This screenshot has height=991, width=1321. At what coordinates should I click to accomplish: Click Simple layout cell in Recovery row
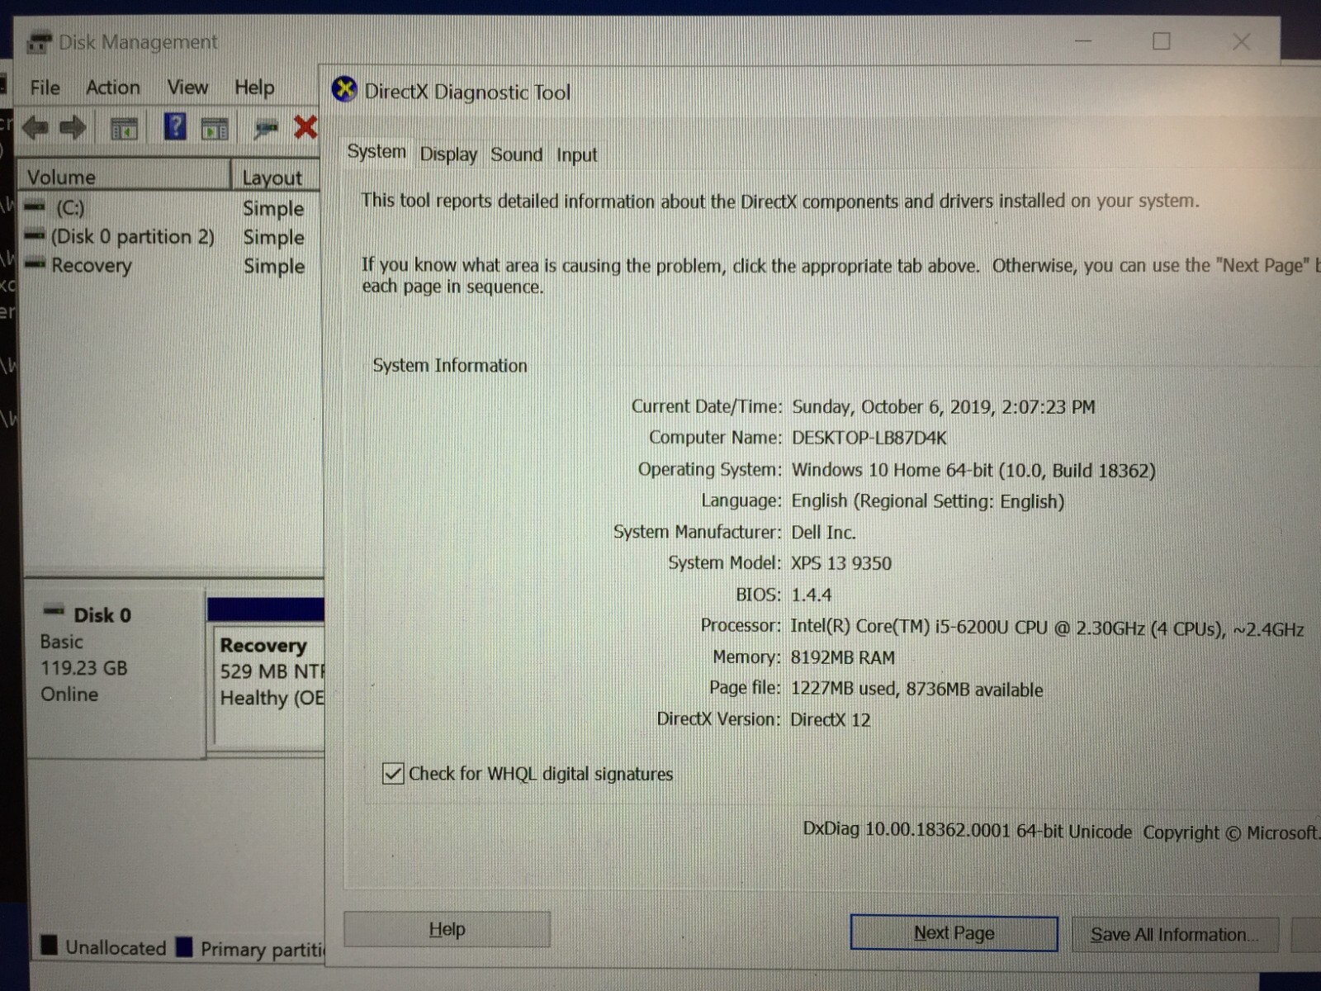point(273,266)
